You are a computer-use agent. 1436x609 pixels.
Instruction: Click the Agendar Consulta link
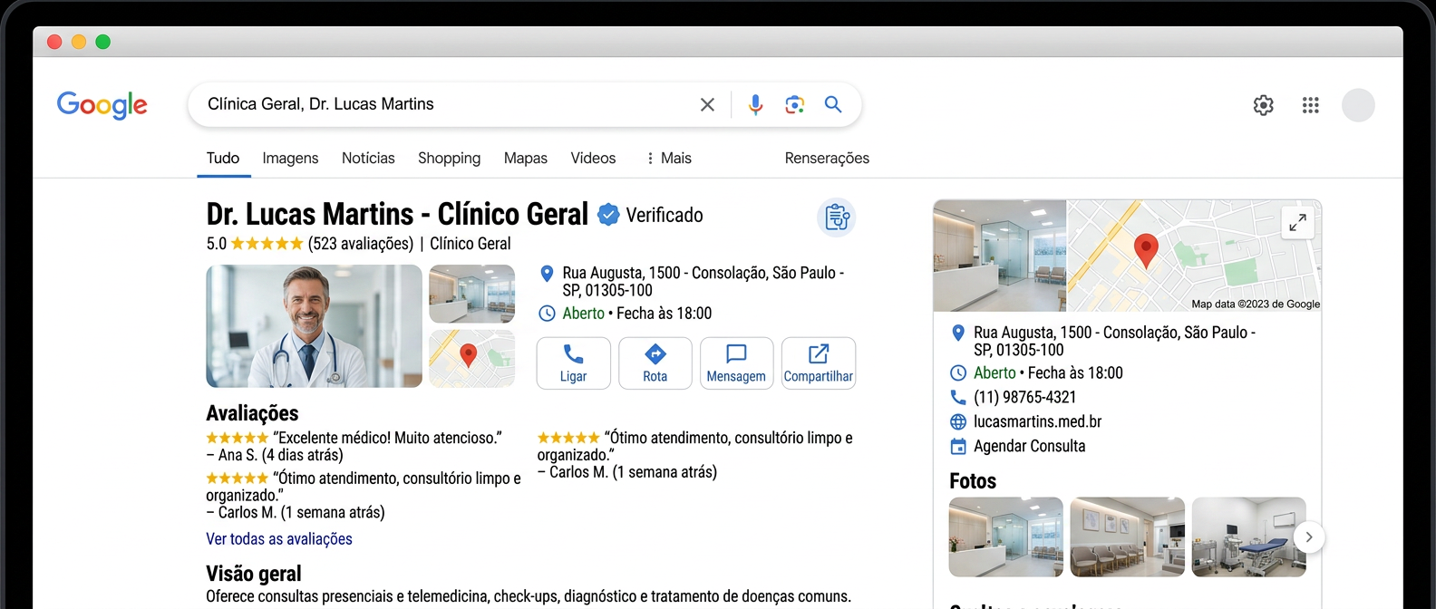click(x=1029, y=446)
